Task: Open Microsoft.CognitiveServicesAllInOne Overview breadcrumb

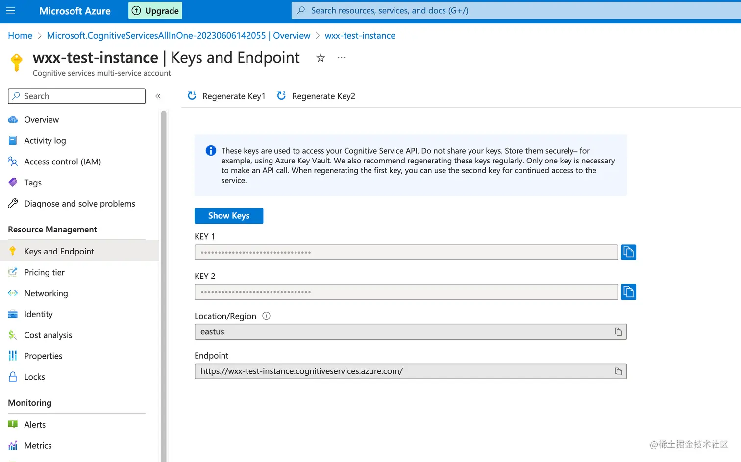Action: pos(178,36)
